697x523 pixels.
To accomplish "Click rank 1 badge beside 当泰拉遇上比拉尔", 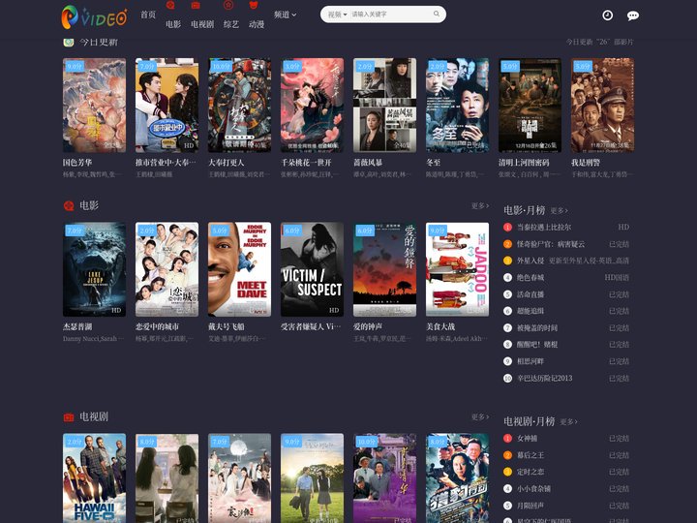I will pos(507,228).
